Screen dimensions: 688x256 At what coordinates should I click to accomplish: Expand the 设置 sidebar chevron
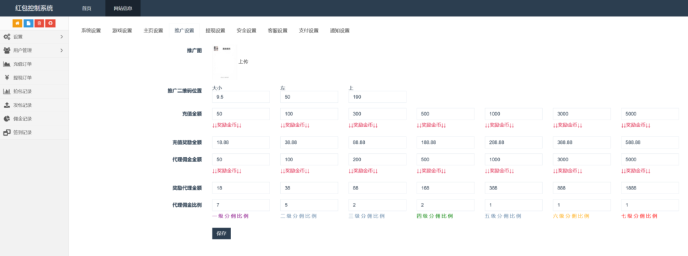point(62,37)
